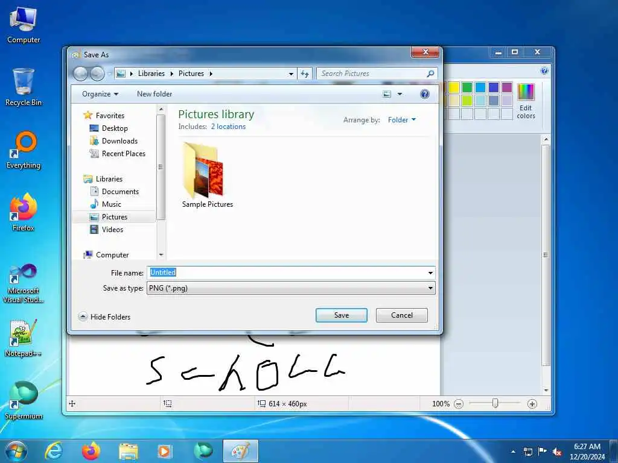Click the Paint zoom slider handle
Viewport: 618px width, 463px height.
click(495, 403)
